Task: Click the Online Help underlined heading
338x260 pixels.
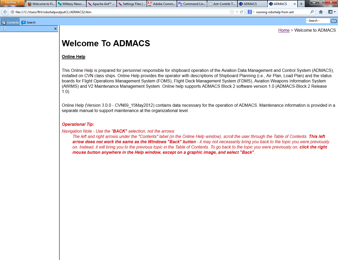Action: 73,57
